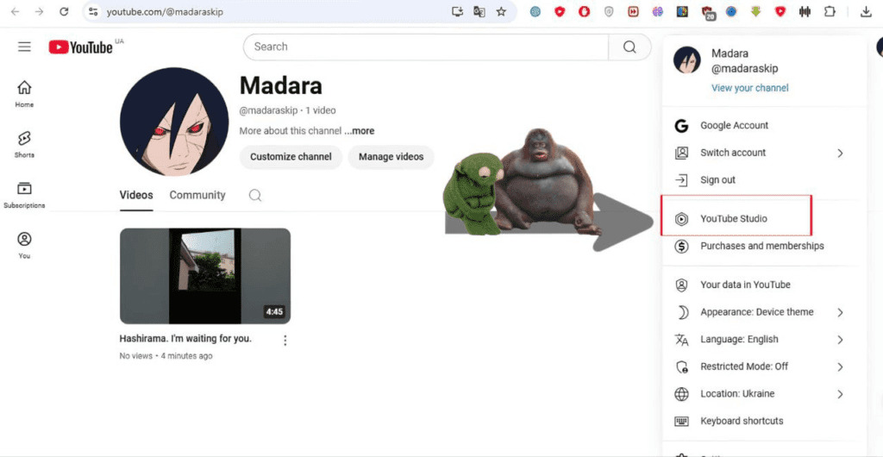This screenshot has width=883, height=457.
Task: Reload the page in browser
Action: pyautogui.click(x=64, y=11)
